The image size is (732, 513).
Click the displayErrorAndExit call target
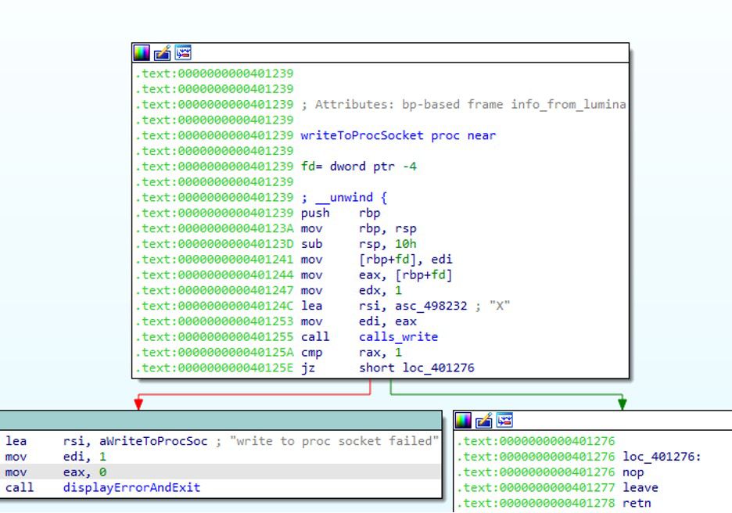point(131,488)
